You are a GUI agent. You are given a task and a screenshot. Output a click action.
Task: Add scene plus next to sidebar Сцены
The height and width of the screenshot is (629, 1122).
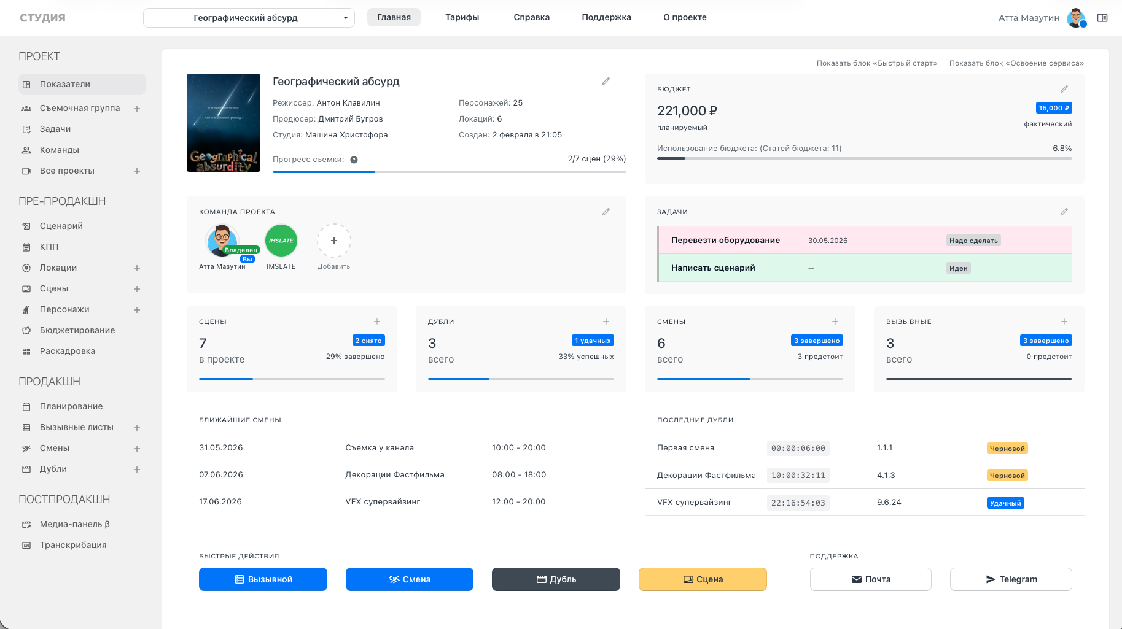pyautogui.click(x=137, y=289)
